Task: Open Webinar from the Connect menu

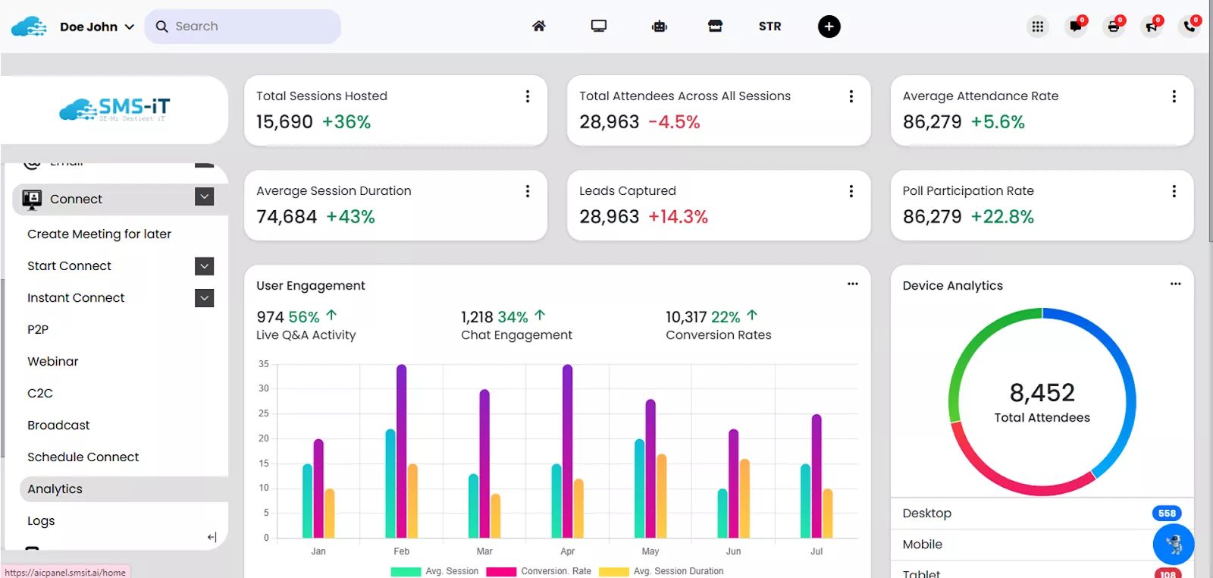Action: [53, 362]
